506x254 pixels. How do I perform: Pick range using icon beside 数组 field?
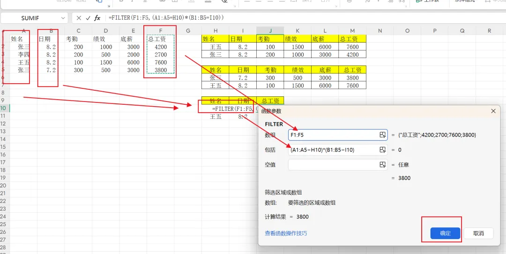382,135
